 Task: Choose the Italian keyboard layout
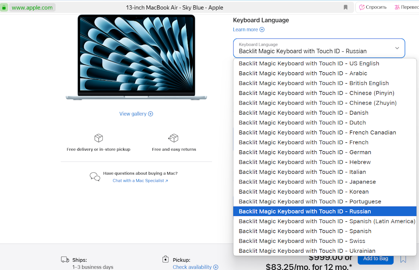click(325, 172)
